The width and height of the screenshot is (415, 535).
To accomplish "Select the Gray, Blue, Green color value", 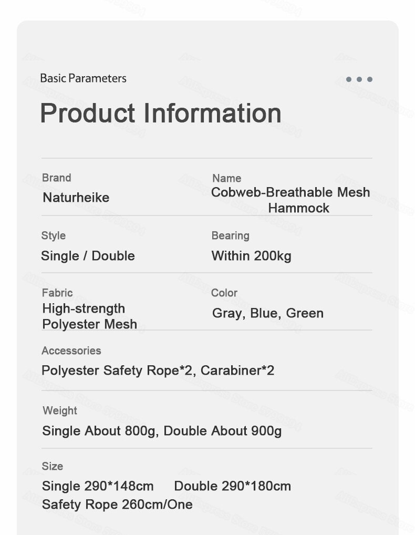I will pos(268,313).
